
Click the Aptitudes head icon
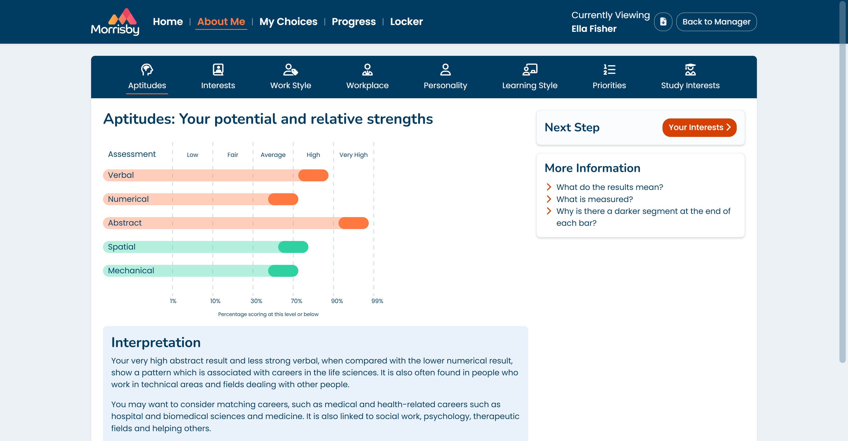point(147,69)
